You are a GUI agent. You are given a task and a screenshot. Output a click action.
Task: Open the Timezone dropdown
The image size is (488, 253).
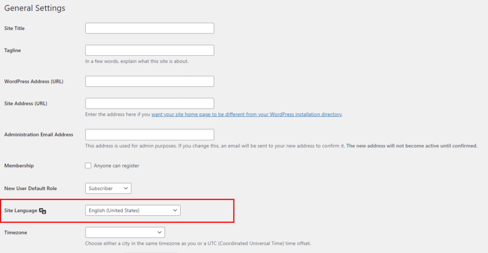[125, 233]
